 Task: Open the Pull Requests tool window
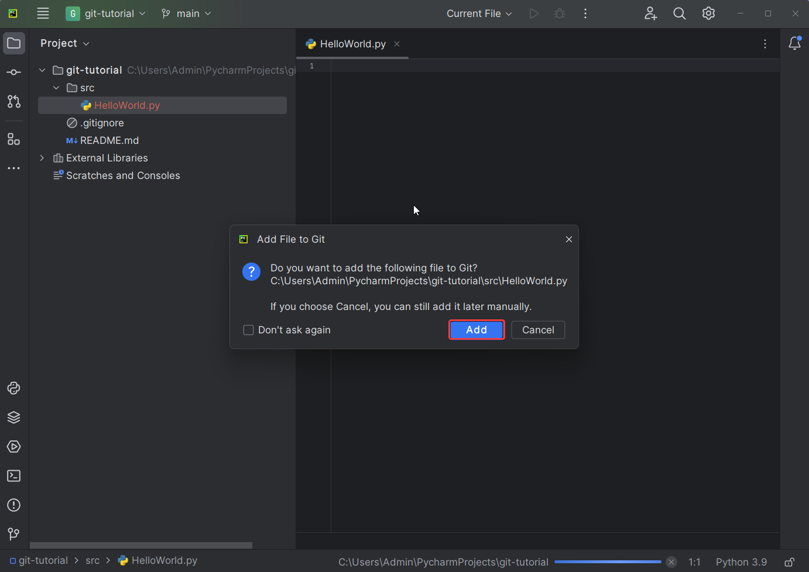(x=14, y=102)
